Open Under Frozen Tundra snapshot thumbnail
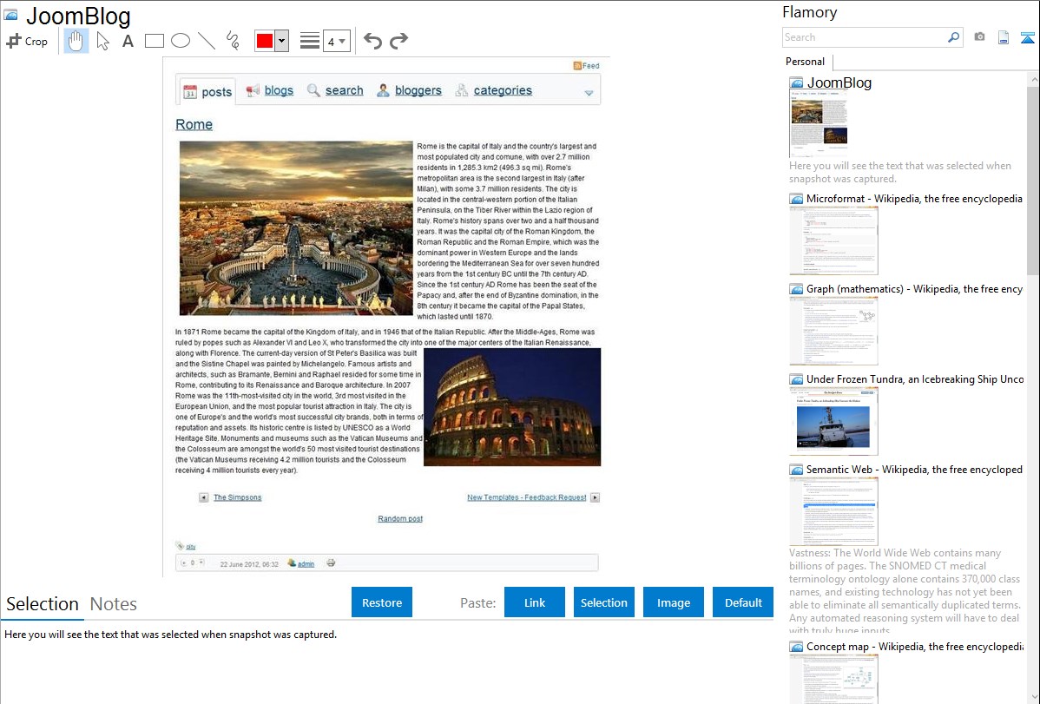The height and width of the screenshot is (704, 1040). (x=833, y=421)
